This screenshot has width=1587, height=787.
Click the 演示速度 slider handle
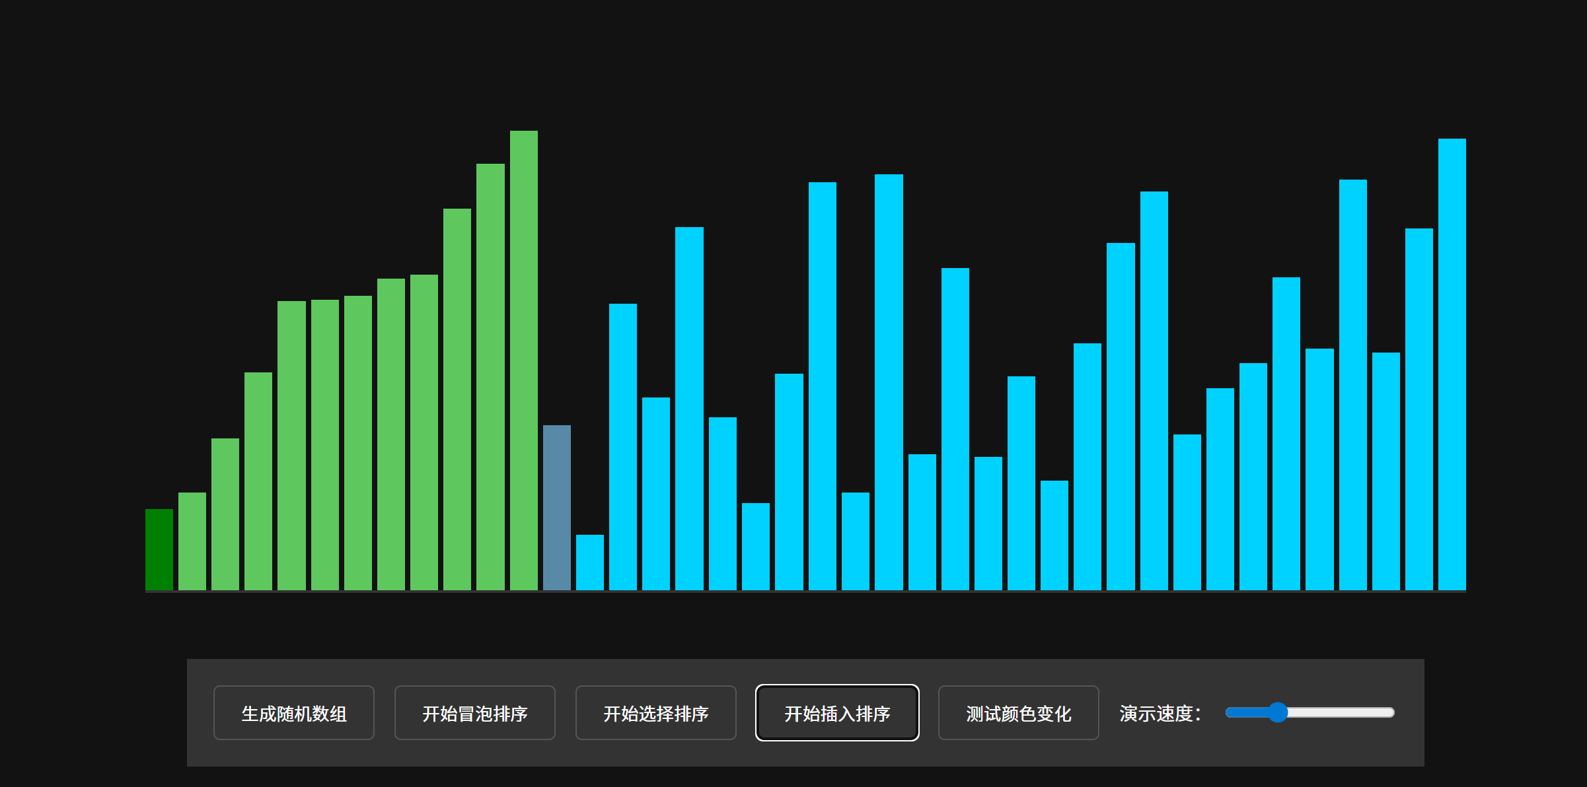1278,712
